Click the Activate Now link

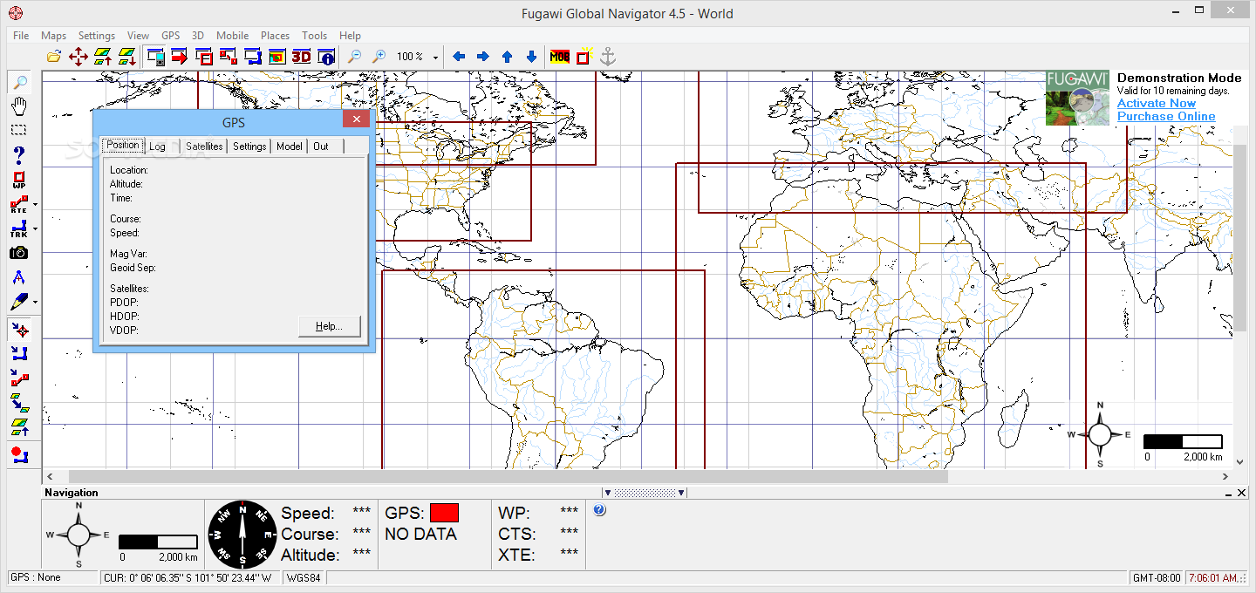click(1156, 104)
